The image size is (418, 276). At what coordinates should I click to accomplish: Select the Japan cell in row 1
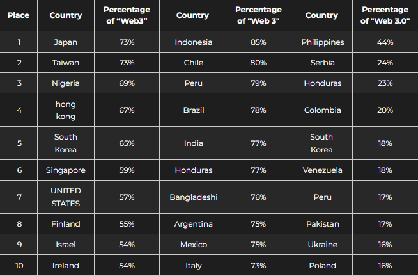coord(66,42)
